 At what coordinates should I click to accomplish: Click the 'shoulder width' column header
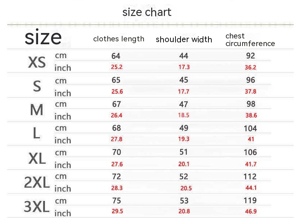(184, 40)
